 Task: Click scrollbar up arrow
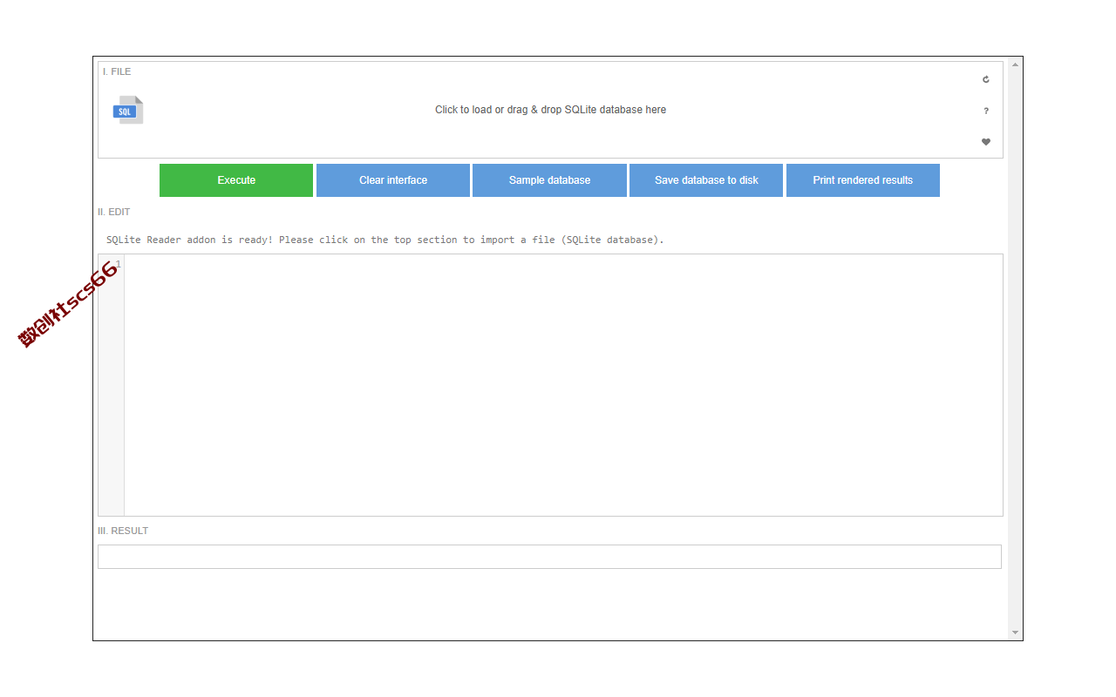click(x=1015, y=64)
